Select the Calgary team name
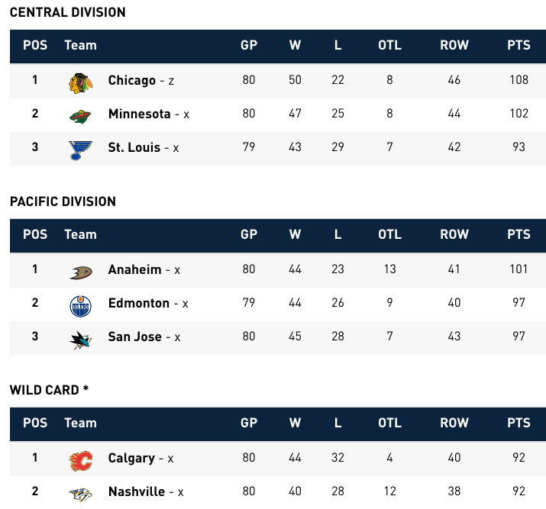This screenshot has width=546, height=509. 131,459
